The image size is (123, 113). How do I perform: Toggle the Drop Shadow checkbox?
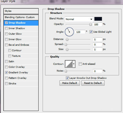pyautogui.click(x=6, y=23)
